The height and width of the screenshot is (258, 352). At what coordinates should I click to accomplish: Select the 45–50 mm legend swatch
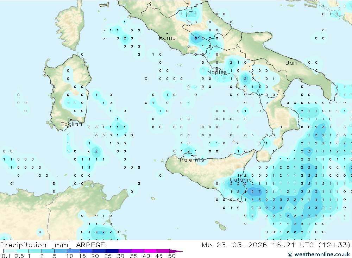point(163,251)
